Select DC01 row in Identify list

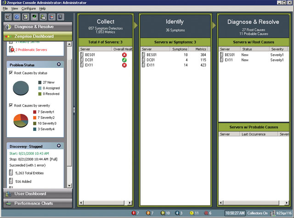tap(175, 60)
